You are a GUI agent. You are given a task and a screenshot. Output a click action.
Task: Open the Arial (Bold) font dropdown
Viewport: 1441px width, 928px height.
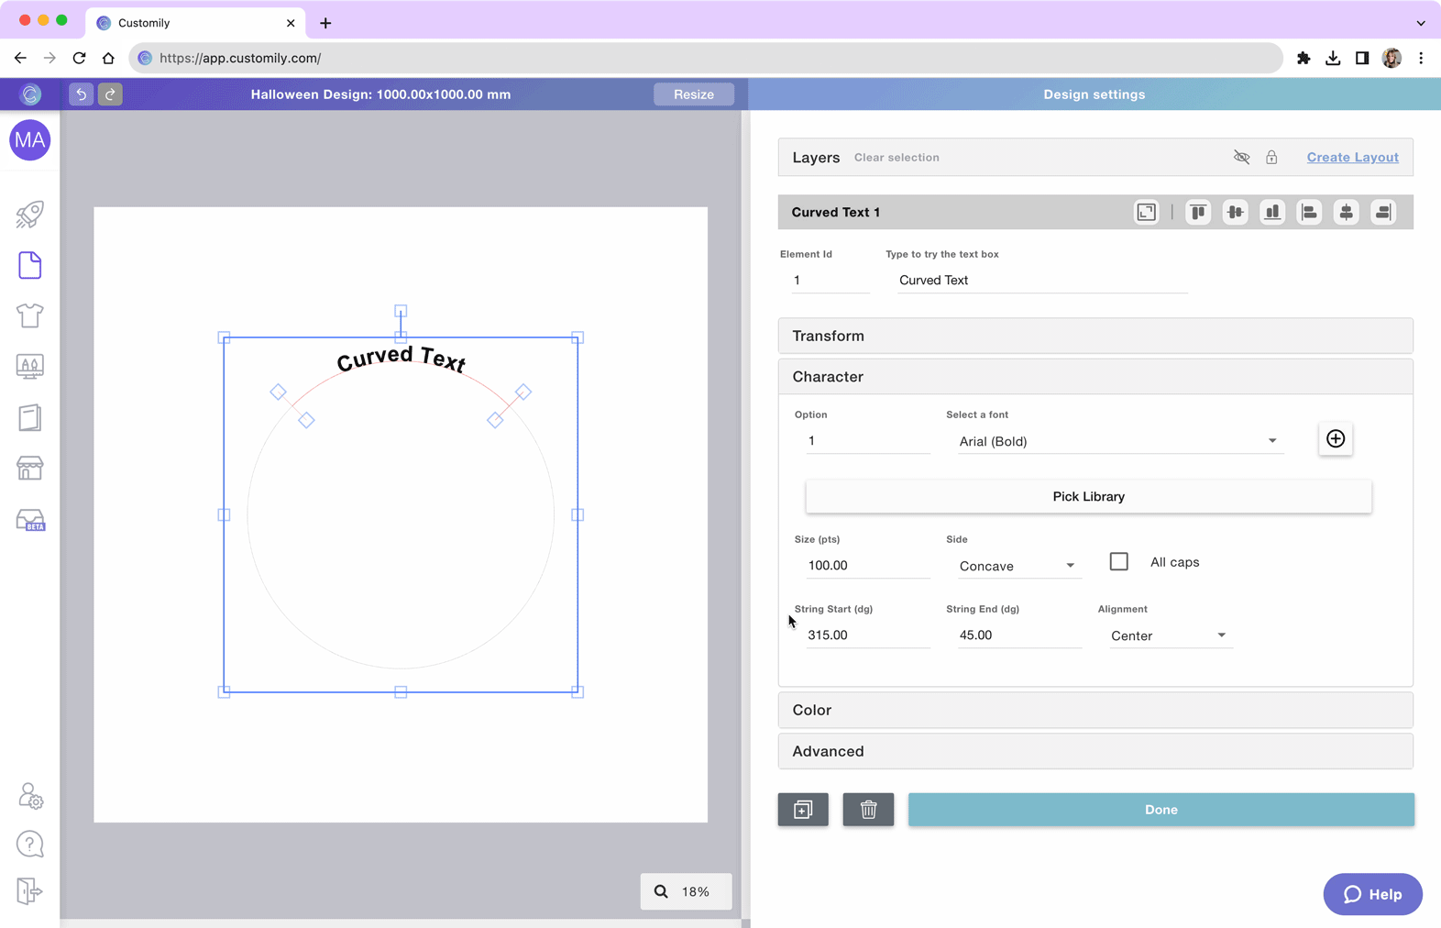1118,441
